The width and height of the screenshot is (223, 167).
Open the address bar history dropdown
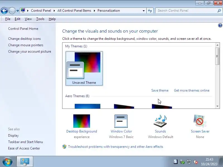tap(144, 11)
